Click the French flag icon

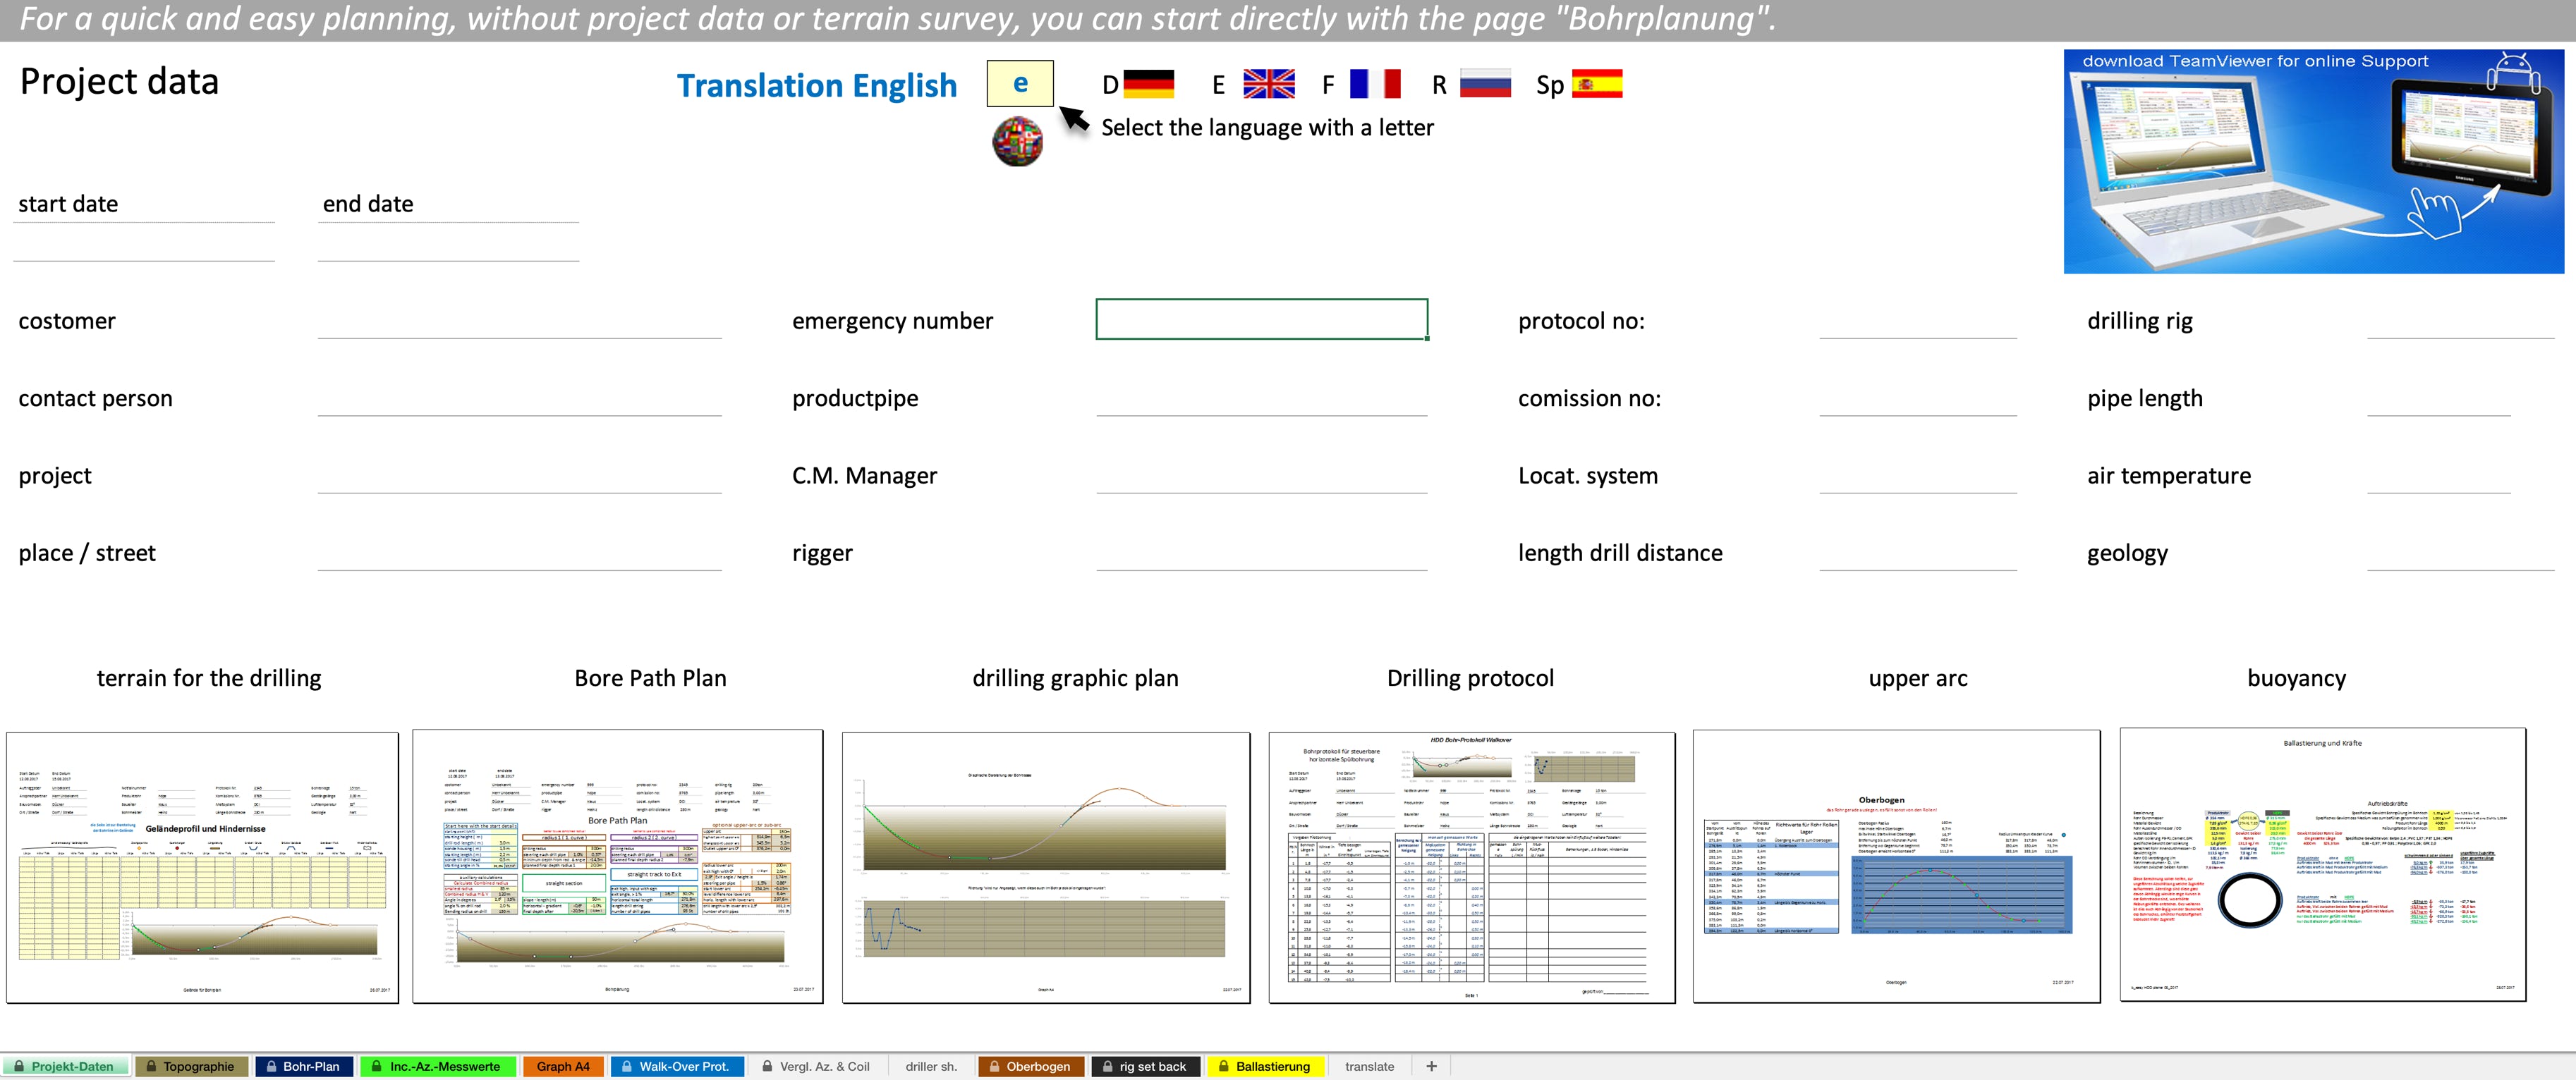1374,84
